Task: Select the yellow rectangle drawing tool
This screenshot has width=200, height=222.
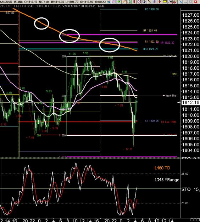Action: click(165, 2)
